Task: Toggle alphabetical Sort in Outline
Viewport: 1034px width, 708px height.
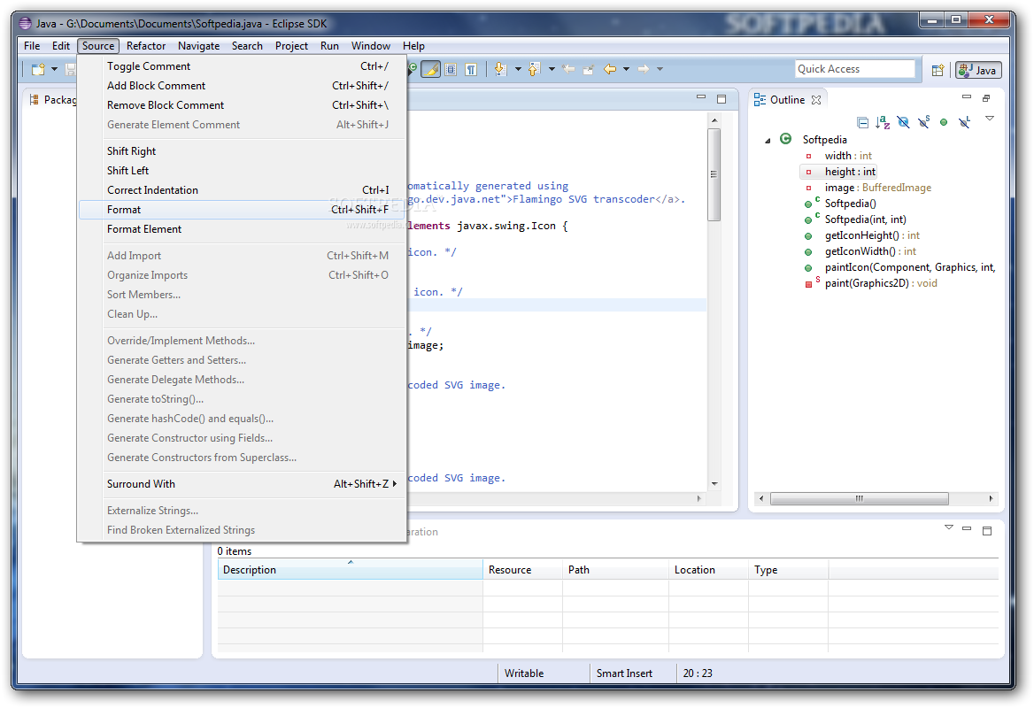Action: [883, 122]
